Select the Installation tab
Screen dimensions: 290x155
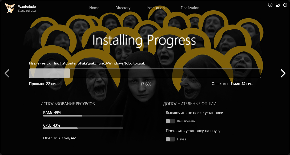[155, 8]
